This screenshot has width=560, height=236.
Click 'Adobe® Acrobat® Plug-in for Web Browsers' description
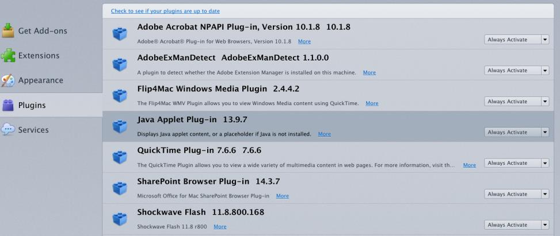(214, 41)
